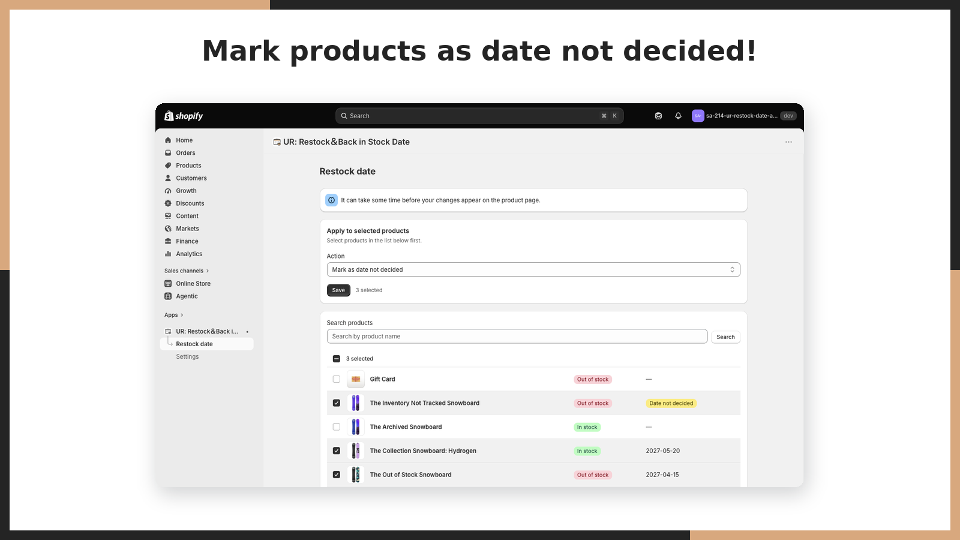This screenshot has height=540, width=960.
Task: Click the Search button next to the product field
Action: tap(725, 337)
